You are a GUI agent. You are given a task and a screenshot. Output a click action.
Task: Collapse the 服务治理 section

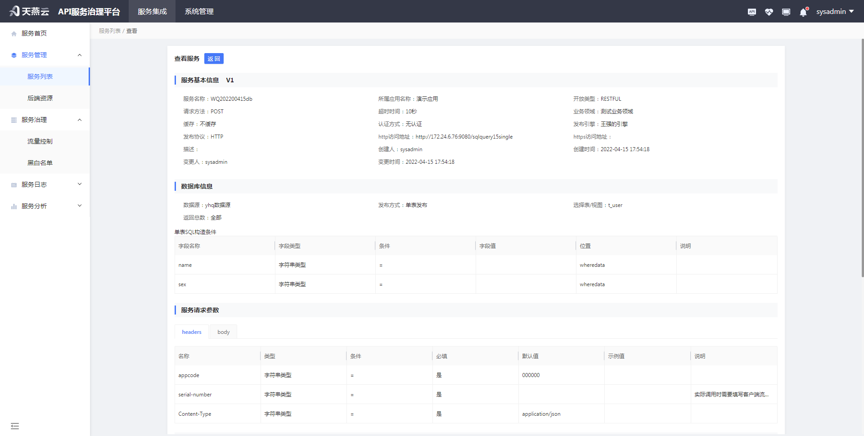point(80,120)
